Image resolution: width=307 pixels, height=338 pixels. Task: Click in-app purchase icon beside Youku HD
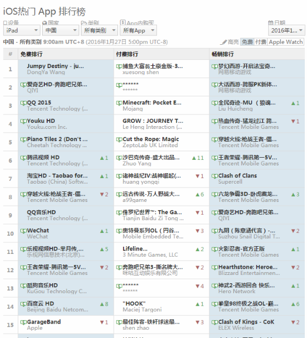[23, 121]
